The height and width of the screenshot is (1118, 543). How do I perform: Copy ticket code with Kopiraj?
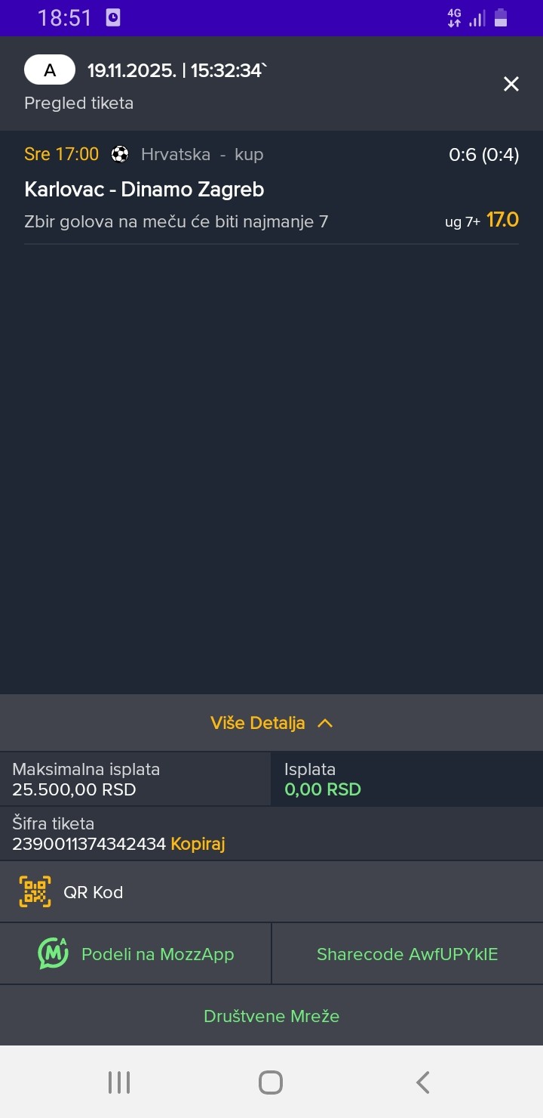click(198, 844)
